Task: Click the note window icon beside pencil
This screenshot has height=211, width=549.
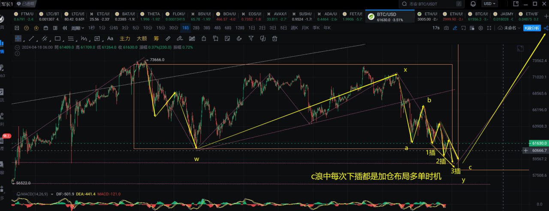Action: pos(464,28)
